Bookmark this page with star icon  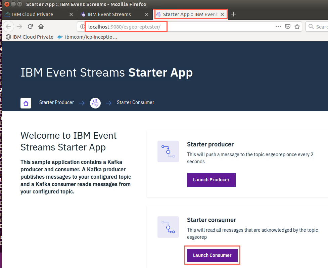tap(297, 27)
